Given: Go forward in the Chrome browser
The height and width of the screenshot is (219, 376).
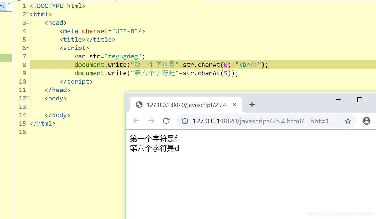Looking at the screenshot, I should tap(151, 121).
